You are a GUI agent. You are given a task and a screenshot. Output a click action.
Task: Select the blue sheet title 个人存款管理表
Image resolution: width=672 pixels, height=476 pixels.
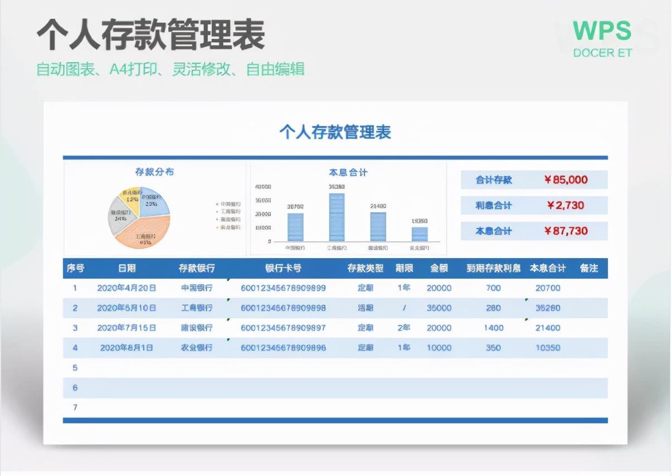[x=335, y=132]
